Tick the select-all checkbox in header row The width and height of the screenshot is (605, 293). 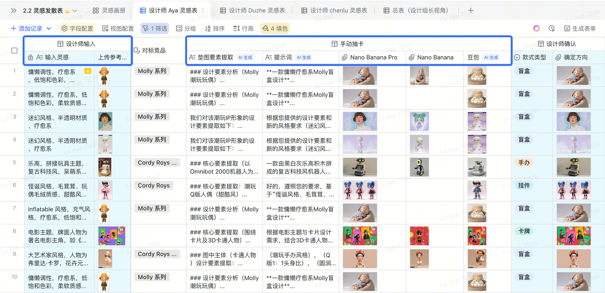click(14, 51)
